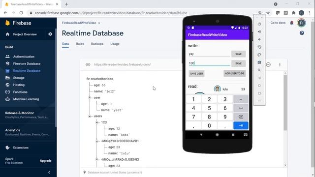Click emulator volume up button

259,31
